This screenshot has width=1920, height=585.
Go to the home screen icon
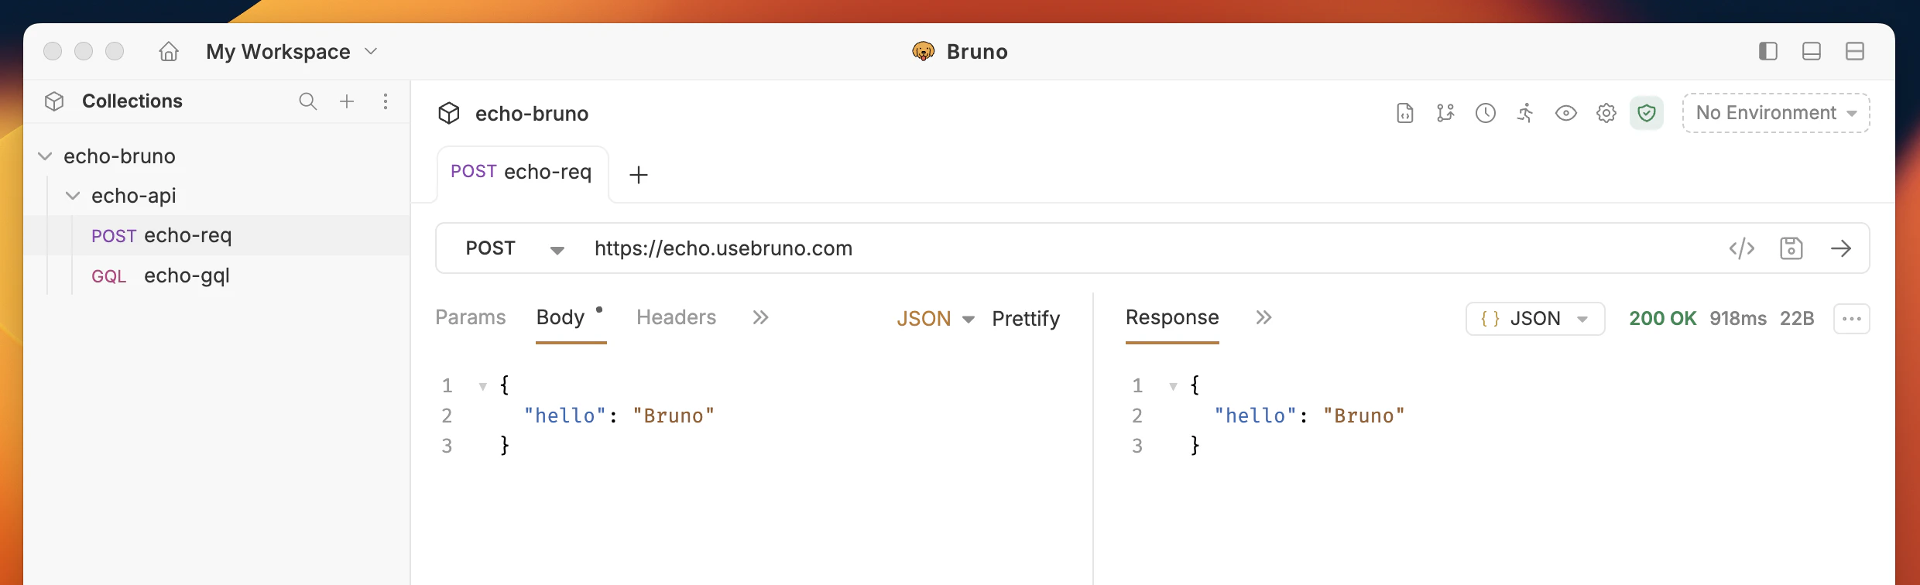[x=169, y=52]
